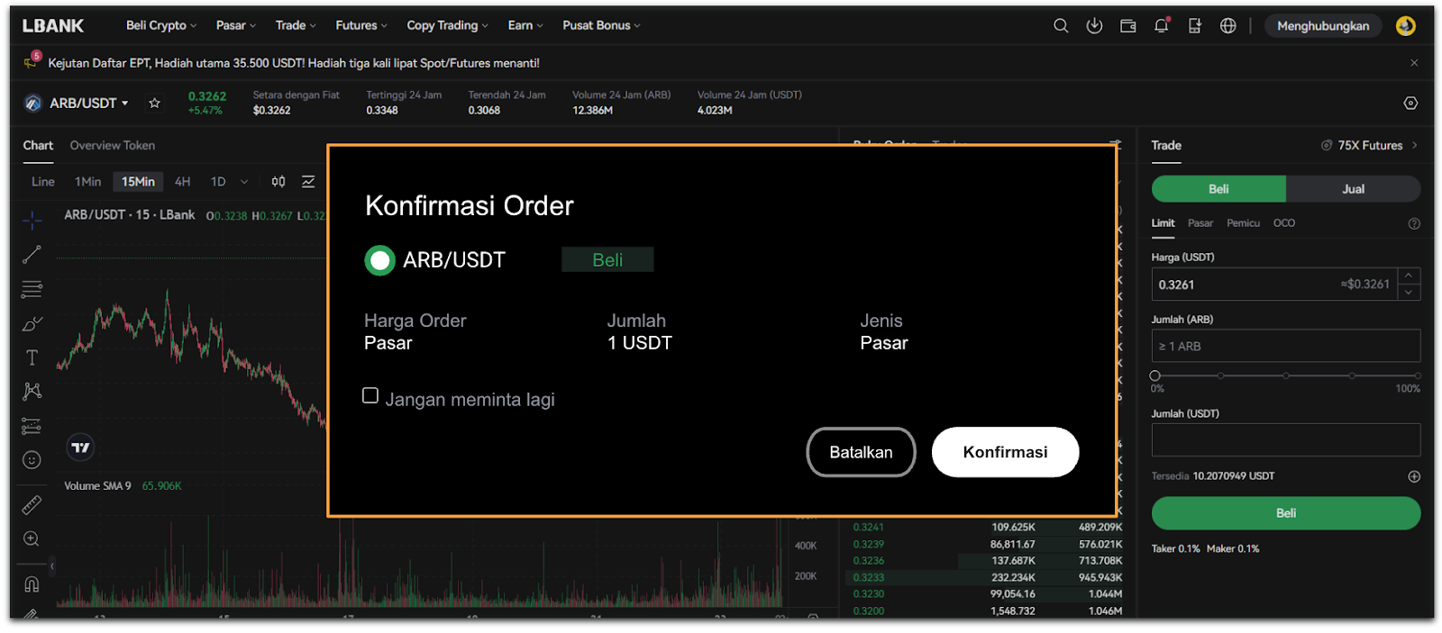Click the Jumlah (ARB) amount field
Image resolution: width=1442 pixels, height=633 pixels.
pyautogui.click(x=1286, y=346)
